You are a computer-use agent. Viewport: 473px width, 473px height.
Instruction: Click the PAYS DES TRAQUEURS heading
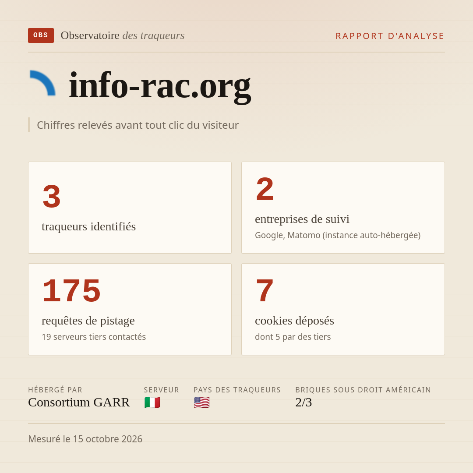tap(237, 390)
